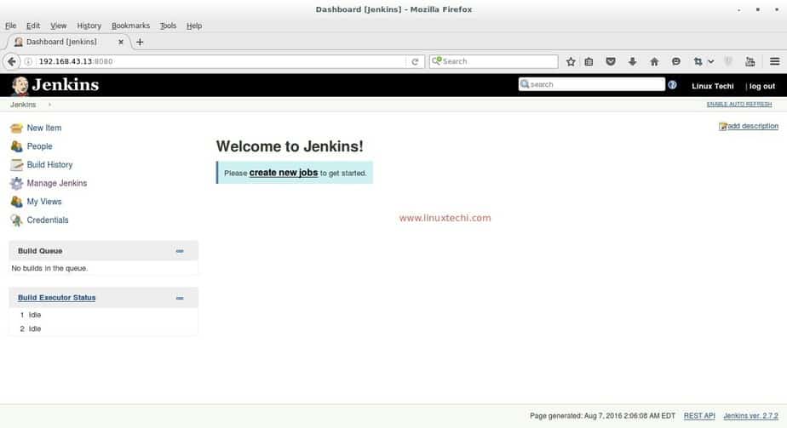Collapse the Build Queue panel
The width and height of the screenshot is (787, 428).
pos(180,251)
